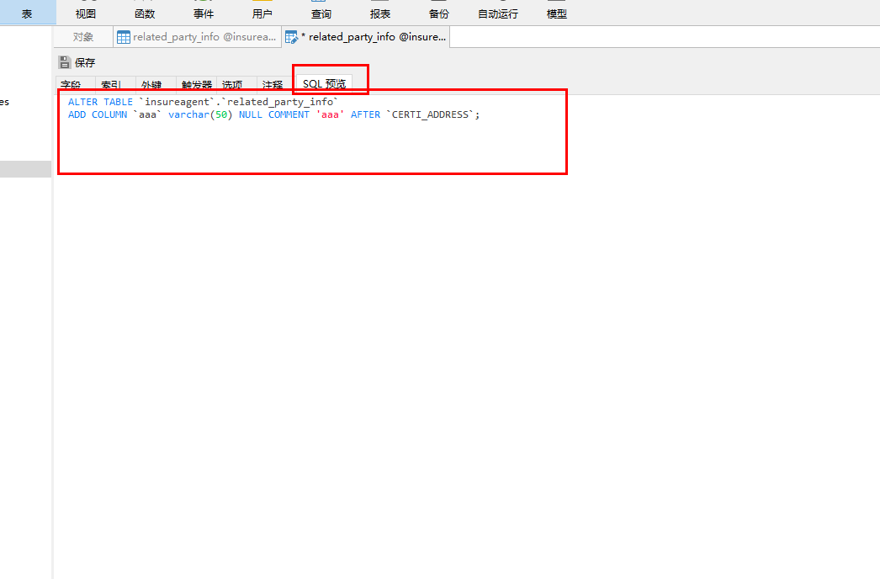Open the 报表 toolbar section

tap(380, 13)
